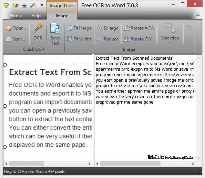The width and height of the screenshot is (205, 178).
Task: Expand the Selection dropdown arrow
Action: pyautogui.click(x=170, y=43)
